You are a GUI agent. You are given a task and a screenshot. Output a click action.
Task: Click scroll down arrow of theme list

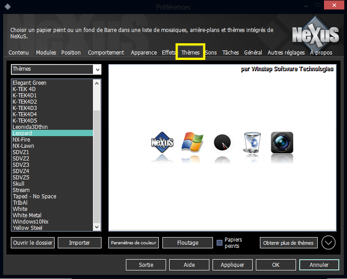97,227
